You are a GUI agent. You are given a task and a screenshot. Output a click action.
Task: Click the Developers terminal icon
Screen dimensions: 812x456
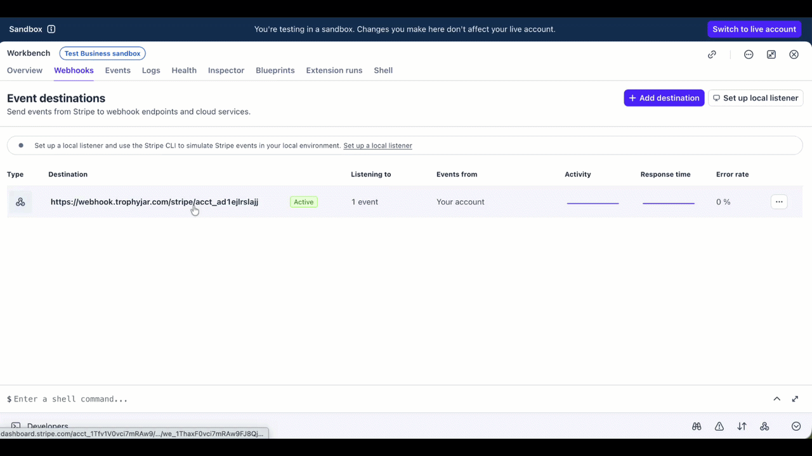pyautogui.click(x=16, y=426)
